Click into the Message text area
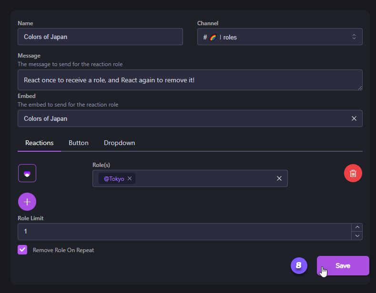 coord(190,80)
